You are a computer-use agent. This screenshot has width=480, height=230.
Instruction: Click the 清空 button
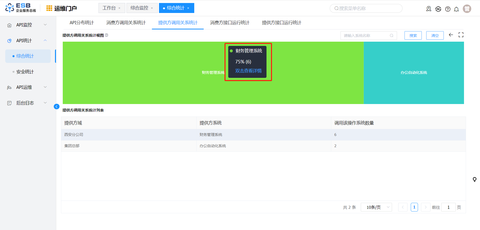435,35
